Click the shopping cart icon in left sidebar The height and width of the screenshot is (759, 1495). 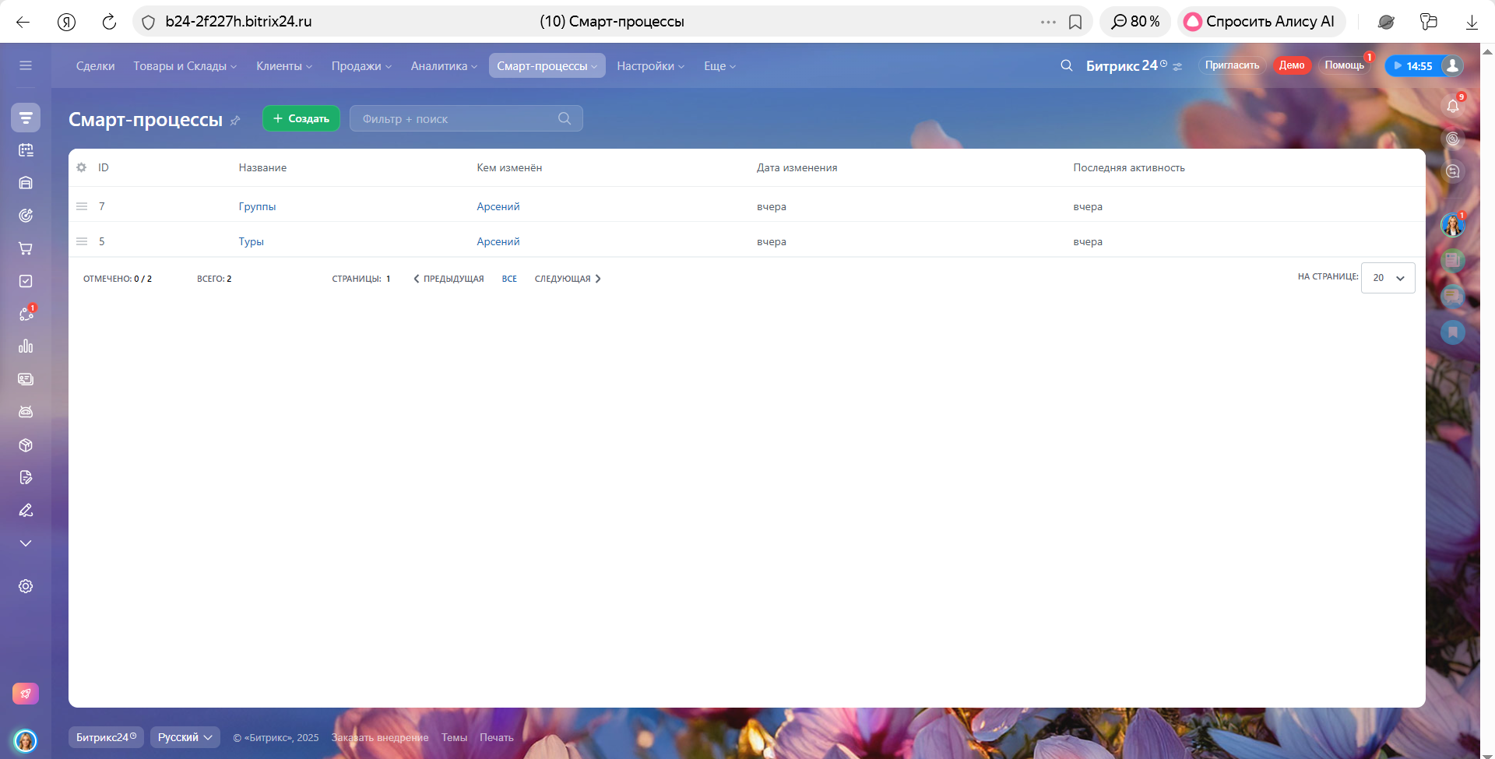pyautogui.click(x=26, y=248)
